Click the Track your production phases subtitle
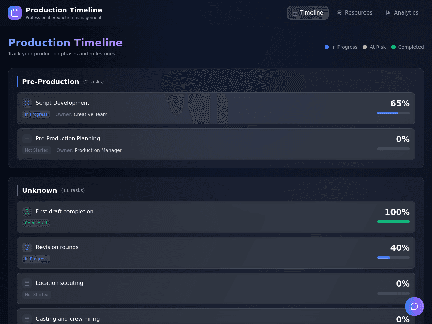Image resolution: width=432 pixels, height=324 pixels. 62,54
